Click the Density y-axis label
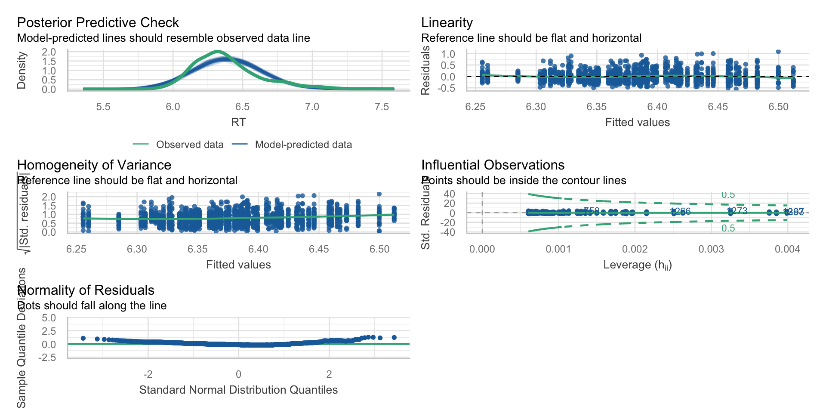Viewport: 826px width, 413px height. tap(22, 71)
